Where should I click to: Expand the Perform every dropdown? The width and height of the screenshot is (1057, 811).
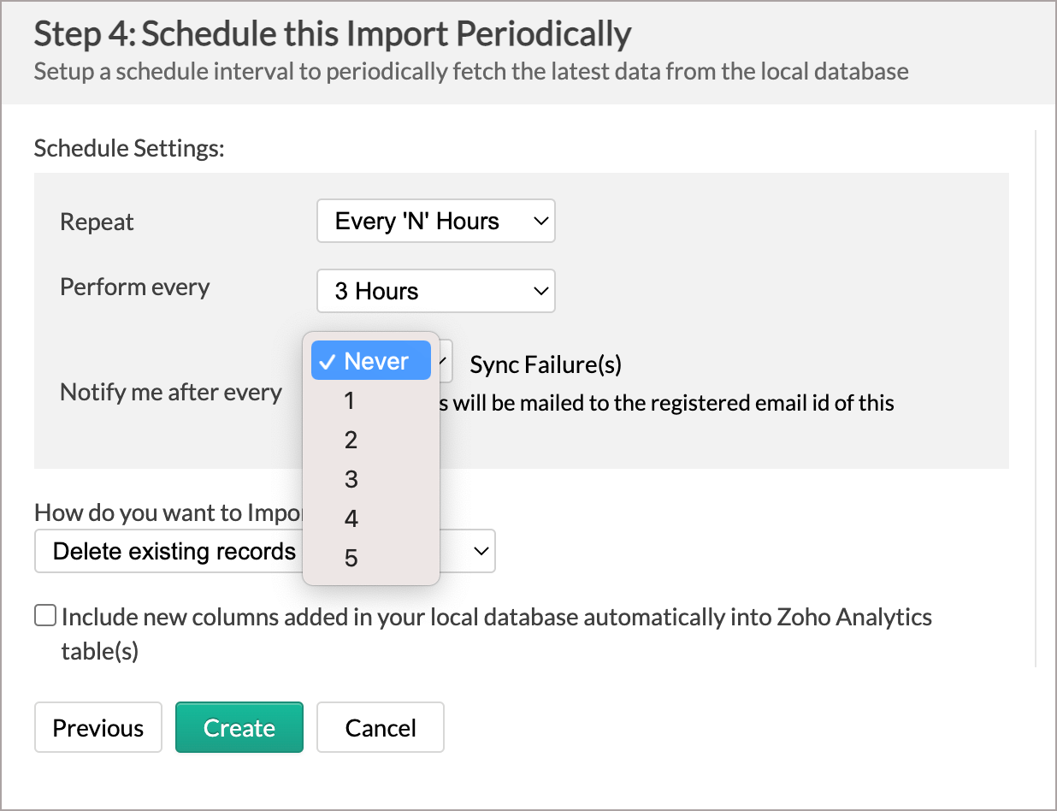coord(435,292)
